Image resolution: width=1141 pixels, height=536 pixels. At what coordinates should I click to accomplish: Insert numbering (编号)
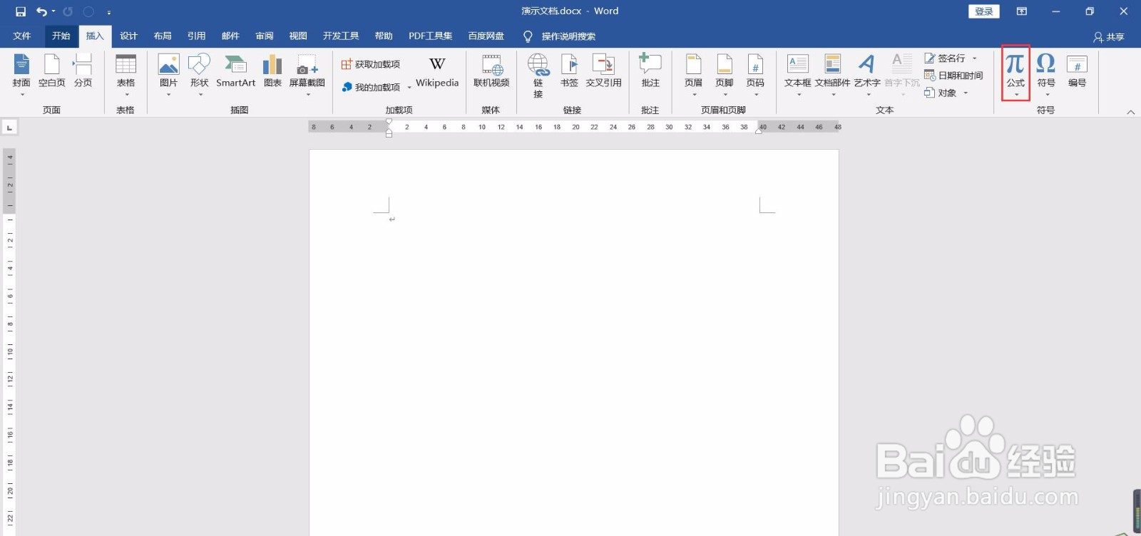(x=1077, y=71)
